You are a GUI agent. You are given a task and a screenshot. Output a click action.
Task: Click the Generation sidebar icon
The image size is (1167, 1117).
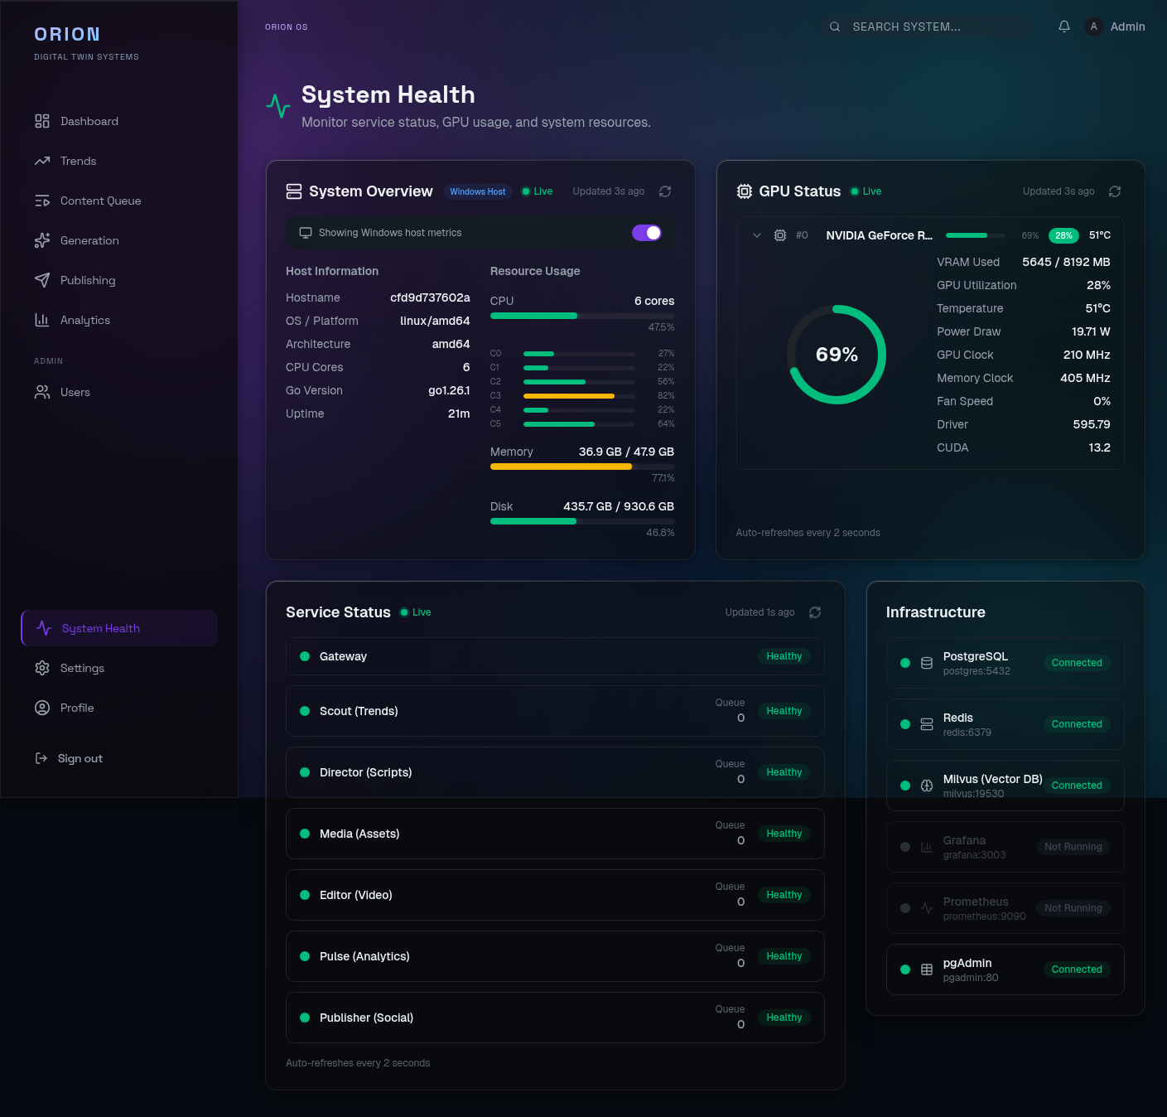tap(43, 240)
